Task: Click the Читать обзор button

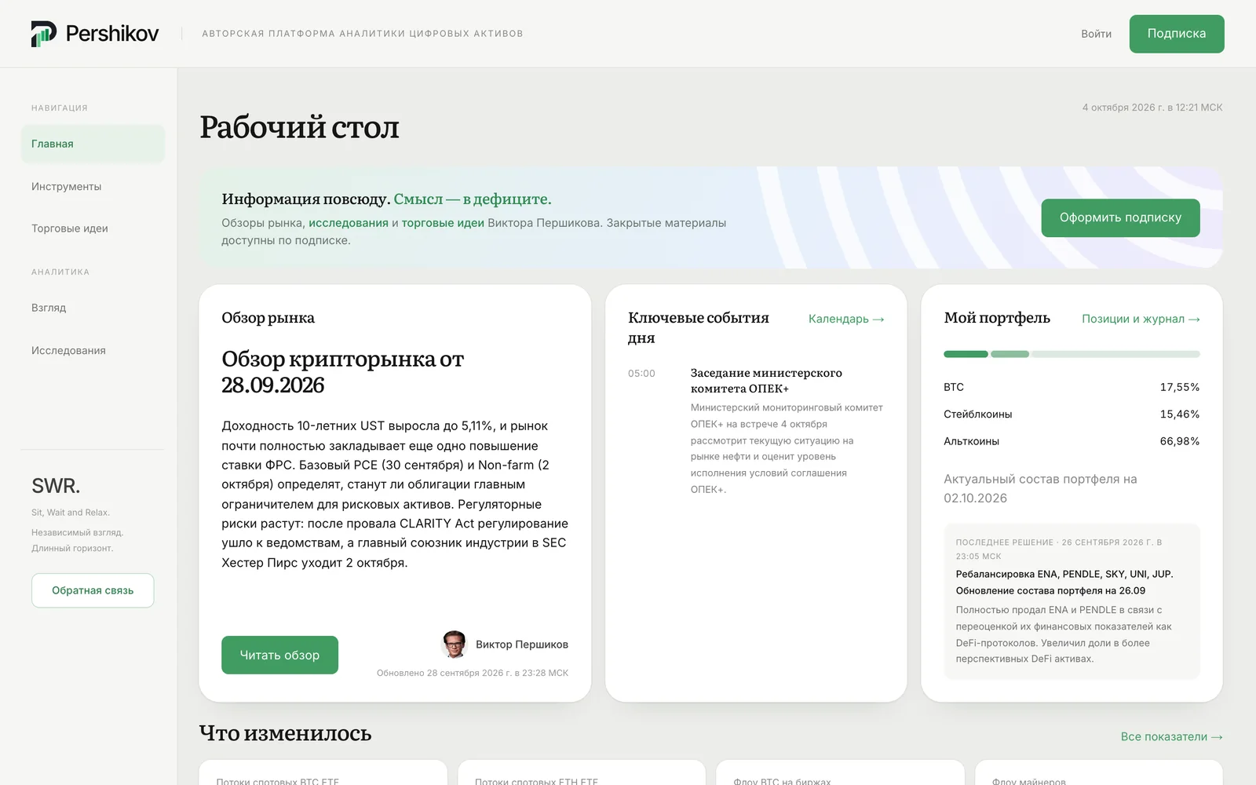Action: click(279, 655)
